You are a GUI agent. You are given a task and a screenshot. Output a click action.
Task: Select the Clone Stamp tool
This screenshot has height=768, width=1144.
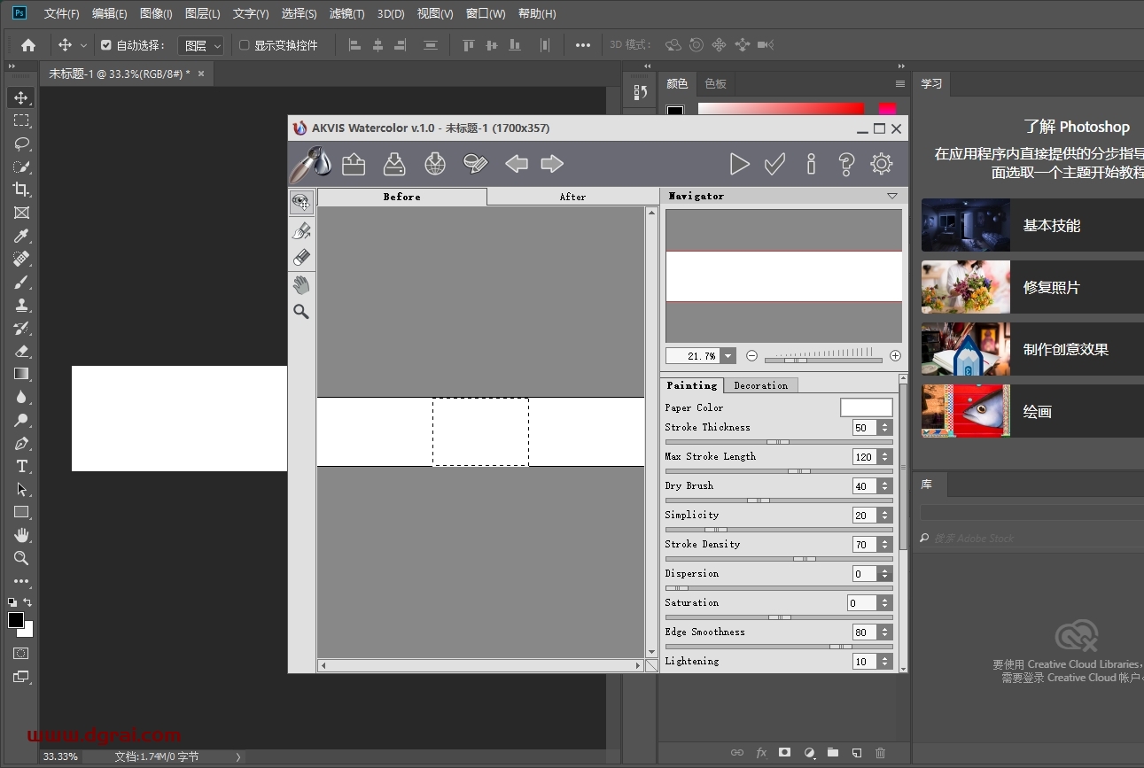click(21, 305)
